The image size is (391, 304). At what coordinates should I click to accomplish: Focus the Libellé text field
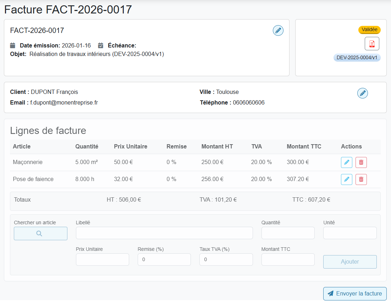[x=164, y=233]
